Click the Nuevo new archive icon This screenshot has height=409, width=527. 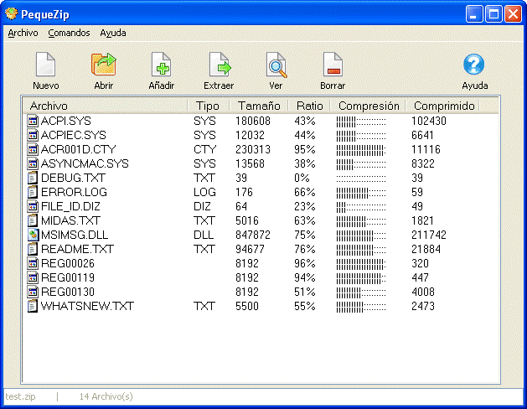tap(46, 65)
